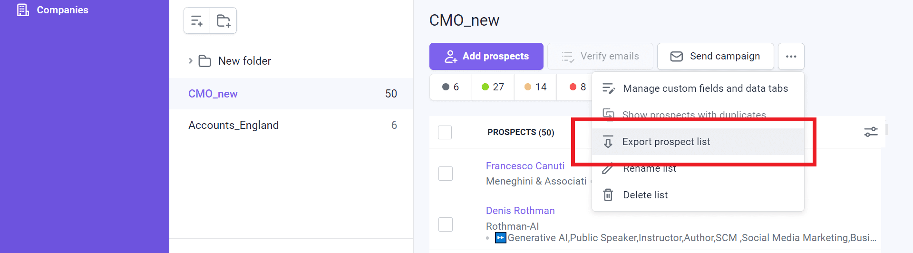
Task: Open Companies in the sidebar
Action: [x=62, y=10]
